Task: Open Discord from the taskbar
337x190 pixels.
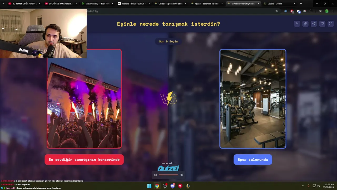Action: click(x=172, y=186)
